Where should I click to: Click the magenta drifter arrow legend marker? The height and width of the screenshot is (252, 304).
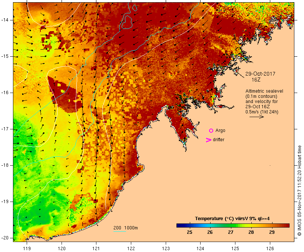(209, 140)
